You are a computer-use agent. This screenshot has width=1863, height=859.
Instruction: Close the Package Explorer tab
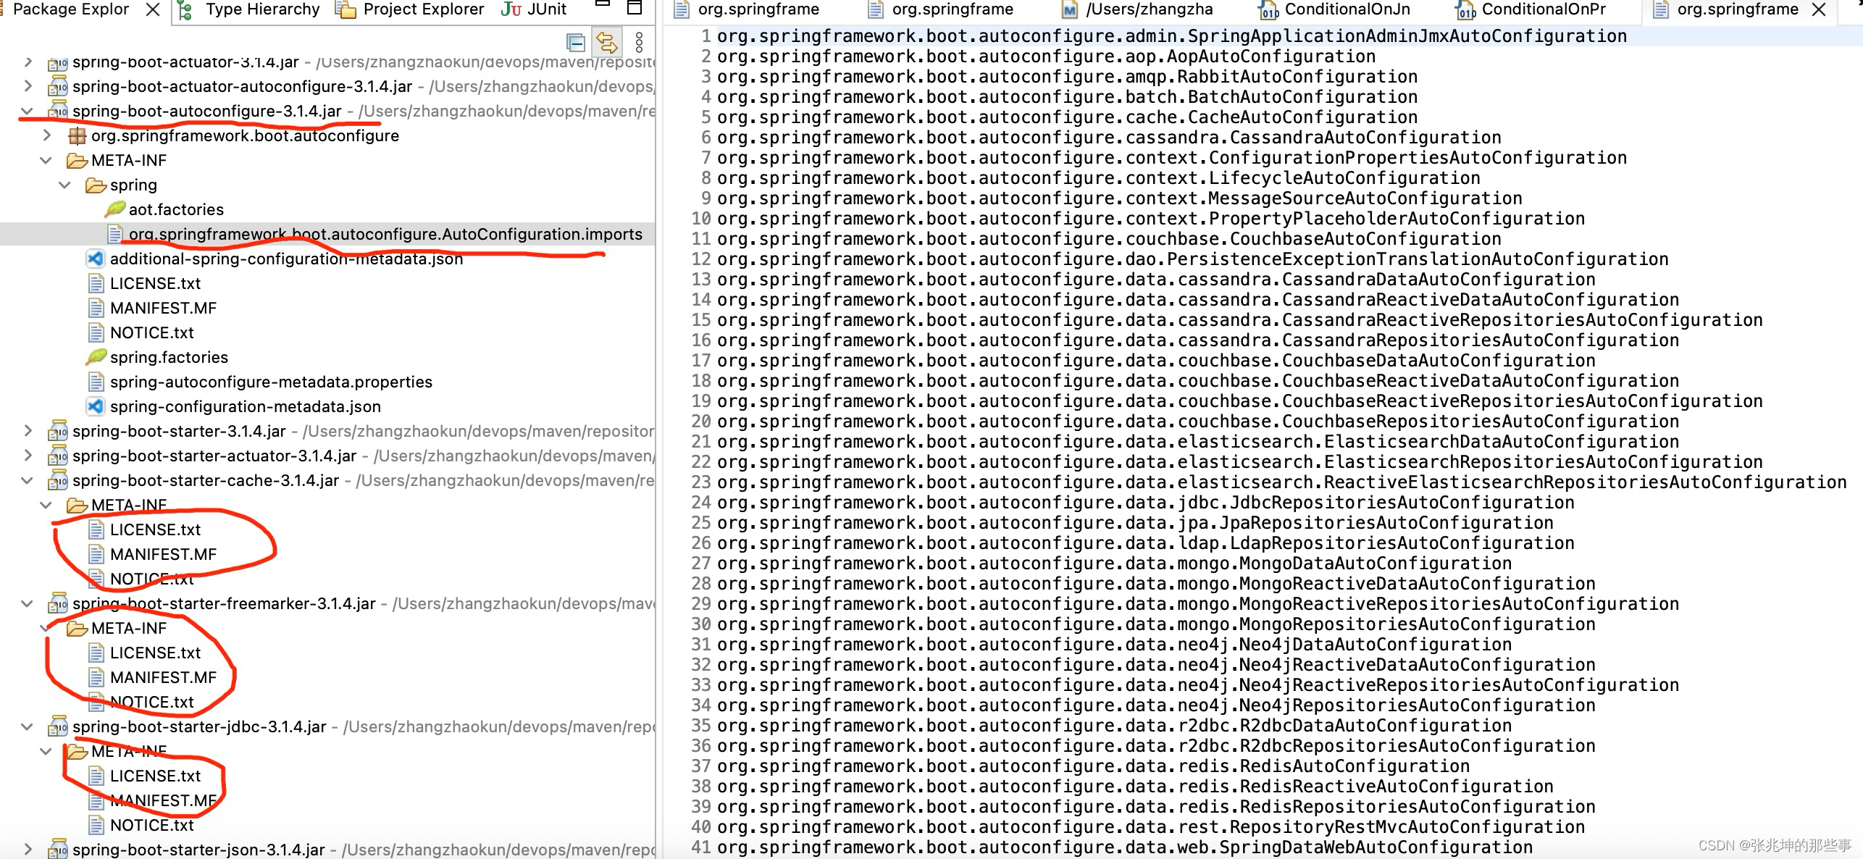pyautogui.click(x=153, y=9)
